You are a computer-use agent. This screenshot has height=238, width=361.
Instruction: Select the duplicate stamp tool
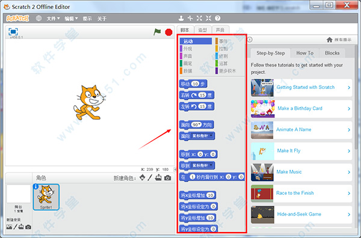[x=182, y=18]
